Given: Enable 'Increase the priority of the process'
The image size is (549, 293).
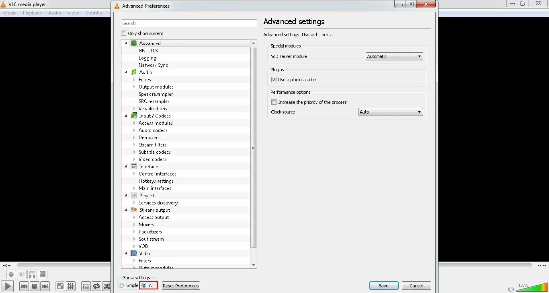Looking at the screenshot, I should (274, 102).
